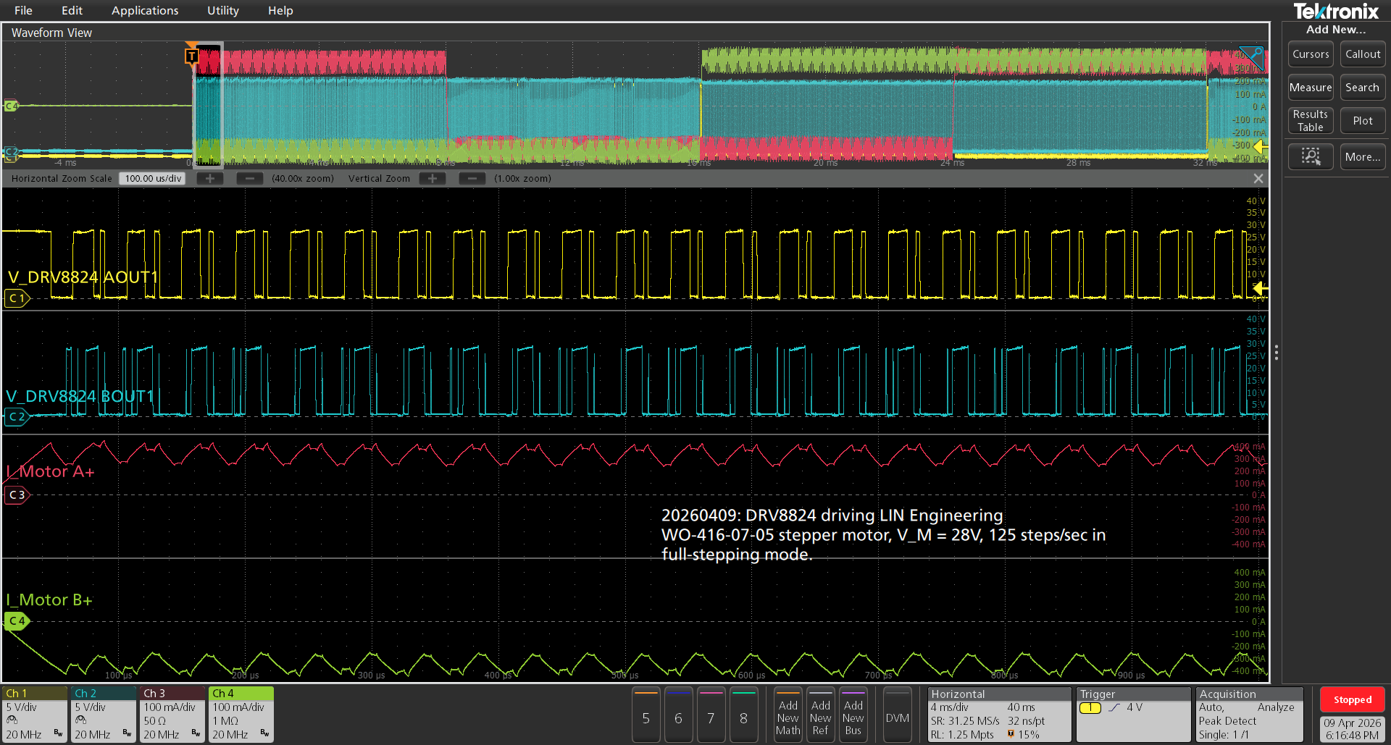Add cursors with the Cursors button
Image resolution: width=1391 pixels, height=745 pixels.
pos(1311,54)
